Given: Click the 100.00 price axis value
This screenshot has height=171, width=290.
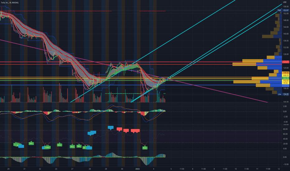Looking at the screenshot, I should 286,102.
